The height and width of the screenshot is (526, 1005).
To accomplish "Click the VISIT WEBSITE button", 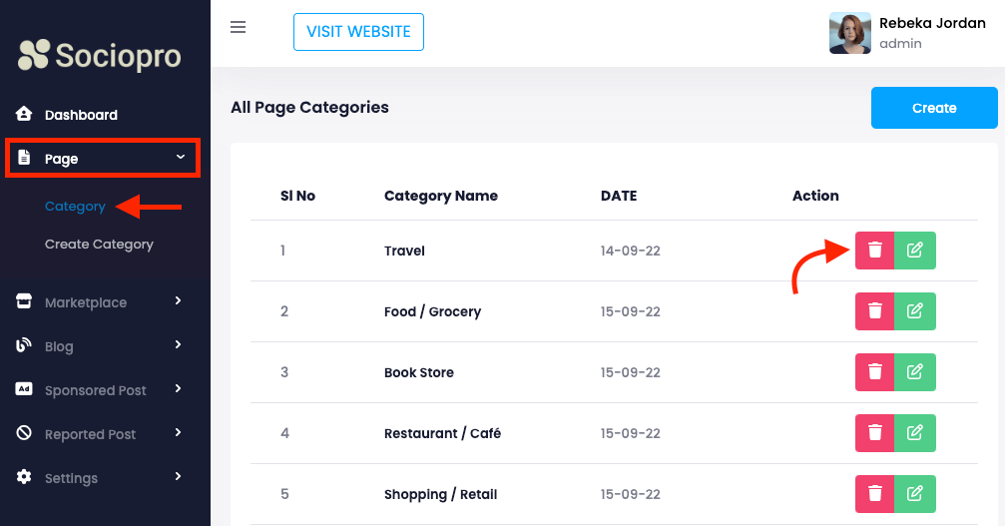I will (358, 32).
